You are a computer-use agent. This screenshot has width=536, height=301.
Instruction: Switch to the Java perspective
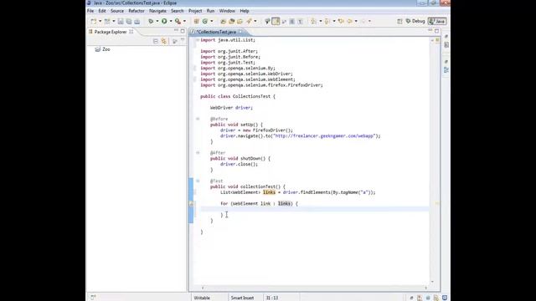pos(437,21)
